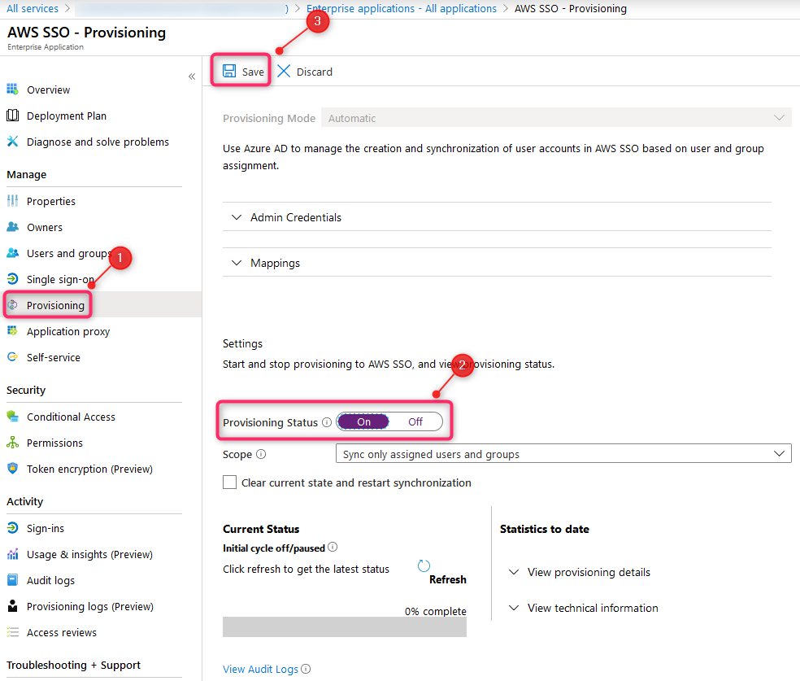Click the Save button label

click(253, 72)
